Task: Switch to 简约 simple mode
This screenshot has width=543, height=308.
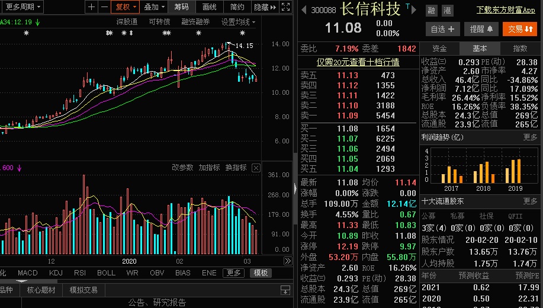Action: click(x=237, y=7)
